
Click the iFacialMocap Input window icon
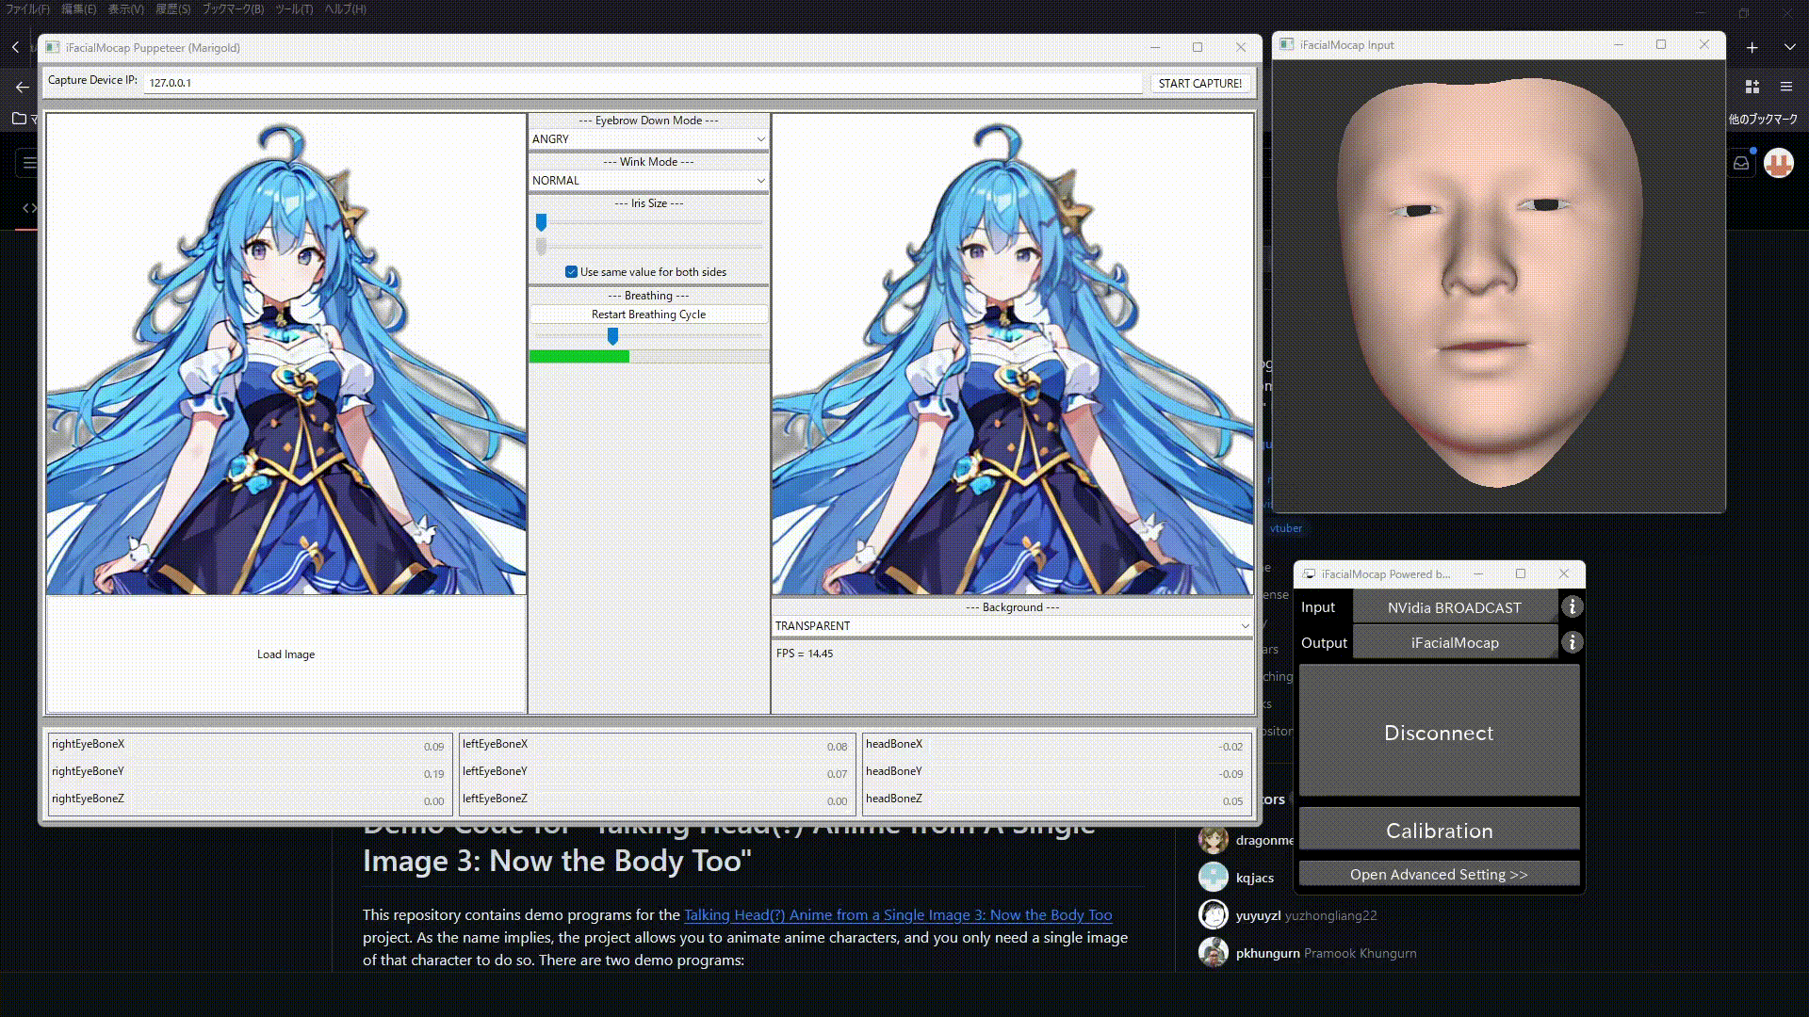click(1286, 44)
